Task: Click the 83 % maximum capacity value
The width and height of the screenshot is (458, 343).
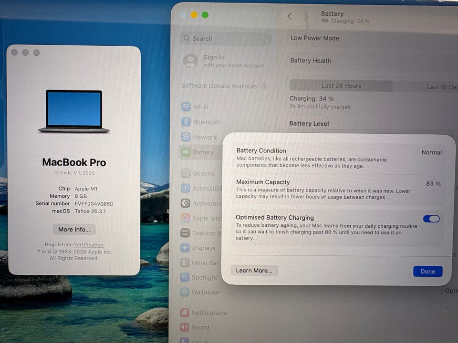Action: [433, 183]
